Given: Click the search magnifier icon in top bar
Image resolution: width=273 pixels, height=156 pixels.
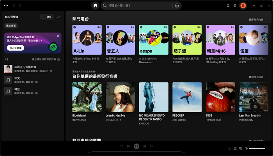Looking at the screenshot, I should [105, 5].
